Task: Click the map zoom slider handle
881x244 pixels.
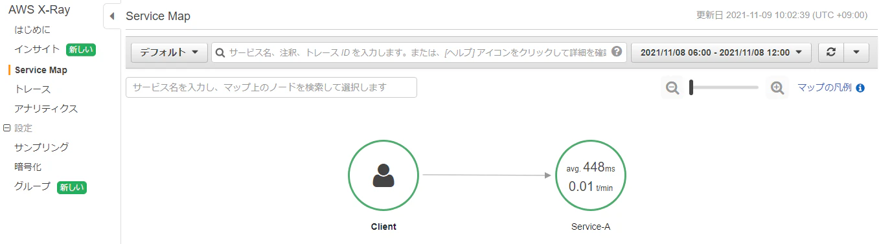Action: pyautogui.click(x=692, y=87)
